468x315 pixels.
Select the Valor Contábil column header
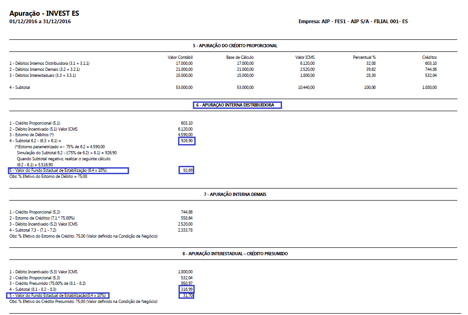(180, 57)
